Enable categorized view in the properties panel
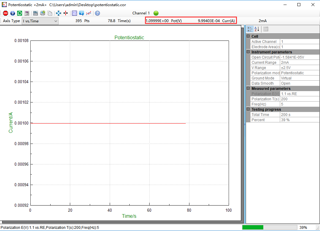The image size is (320, 231). pyautogui.click(x=250, y=29)
